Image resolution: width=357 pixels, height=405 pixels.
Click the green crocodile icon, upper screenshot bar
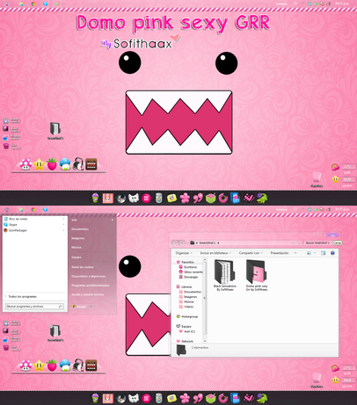point(262,199)
